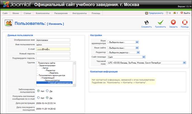Select Главный администратор group
The width and height of the screenshot is (192, 114).
(x=54, y=83)
